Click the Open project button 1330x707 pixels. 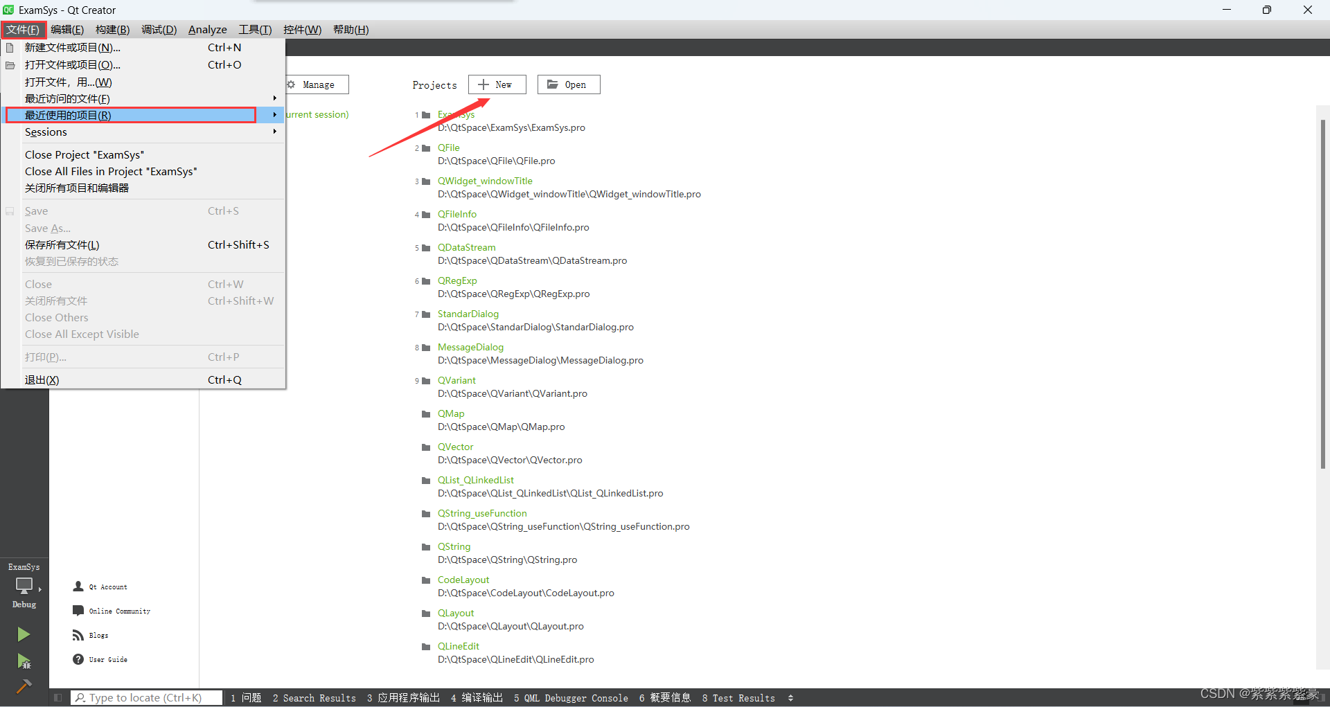(x=569, y=84)
